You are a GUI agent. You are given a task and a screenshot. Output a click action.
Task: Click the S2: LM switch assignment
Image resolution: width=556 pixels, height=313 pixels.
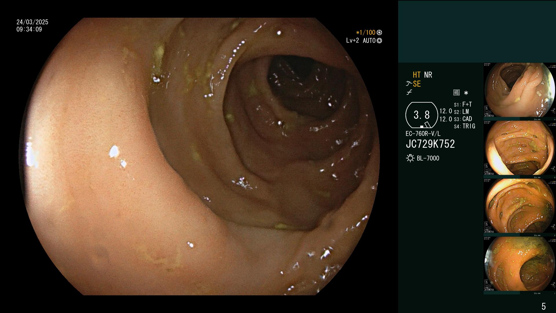click(x=461, y=112)
